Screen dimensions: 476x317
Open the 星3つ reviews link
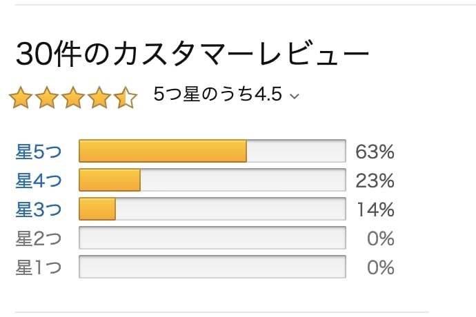[x=39, y=209]
